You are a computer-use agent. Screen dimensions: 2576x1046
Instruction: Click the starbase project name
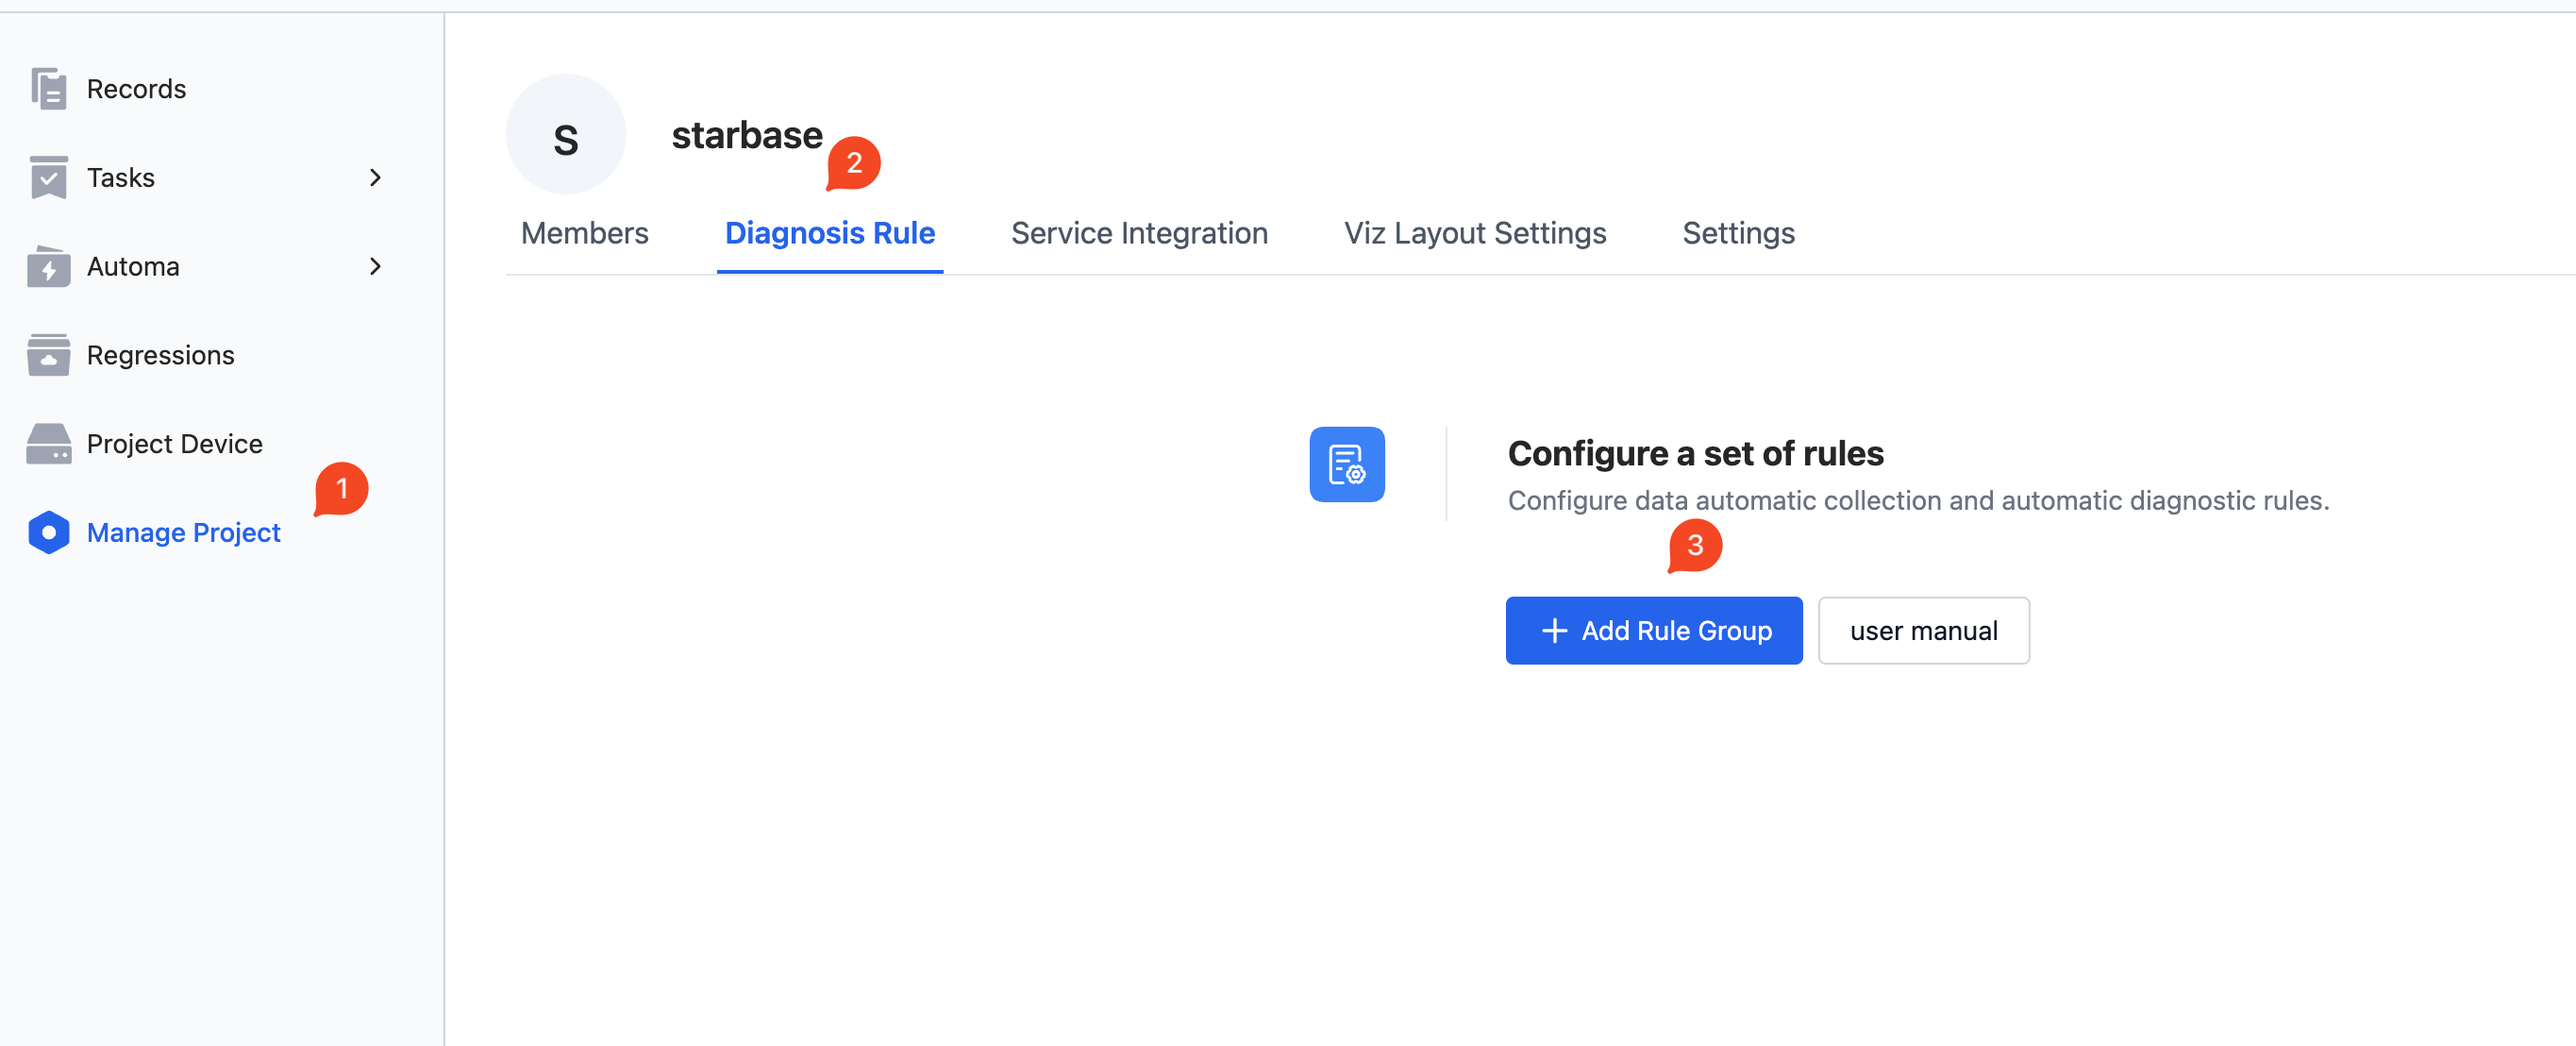pyautogui.click(x=747, y=135)
